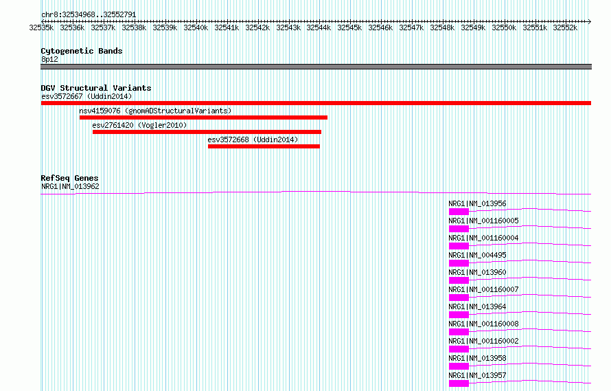Click the 32539k ruler position
Viewport: 611px width, 391px height.
pos(165,27)
